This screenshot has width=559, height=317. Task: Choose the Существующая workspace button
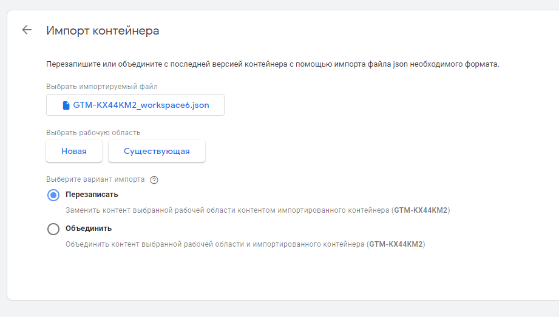point(157,151)
